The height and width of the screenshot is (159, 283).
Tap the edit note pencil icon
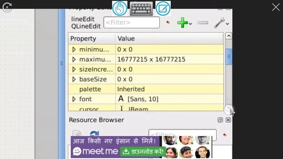click(x=163, y=8)
